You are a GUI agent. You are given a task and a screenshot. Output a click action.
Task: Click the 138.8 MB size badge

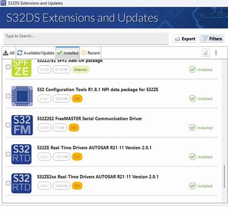62,186
